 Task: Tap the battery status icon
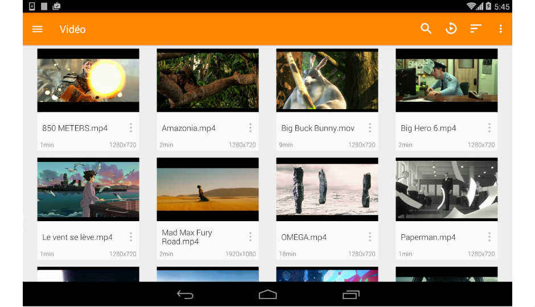(488, 6)
